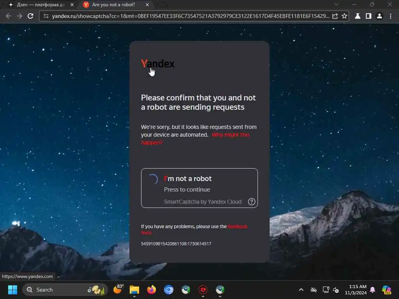Image resolution: width=399 pixels, height=299 pixels.
Task: Click the Yandex logo
Action: [157, 63]
